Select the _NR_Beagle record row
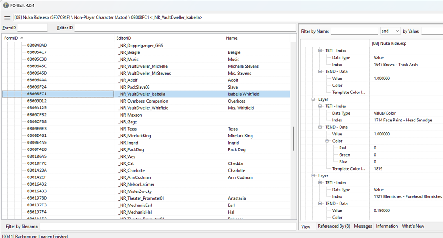Screen dimensions: 443x238 point(146,52)
